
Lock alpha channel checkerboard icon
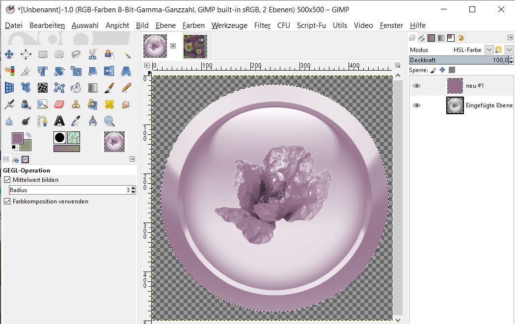point(452,70)
